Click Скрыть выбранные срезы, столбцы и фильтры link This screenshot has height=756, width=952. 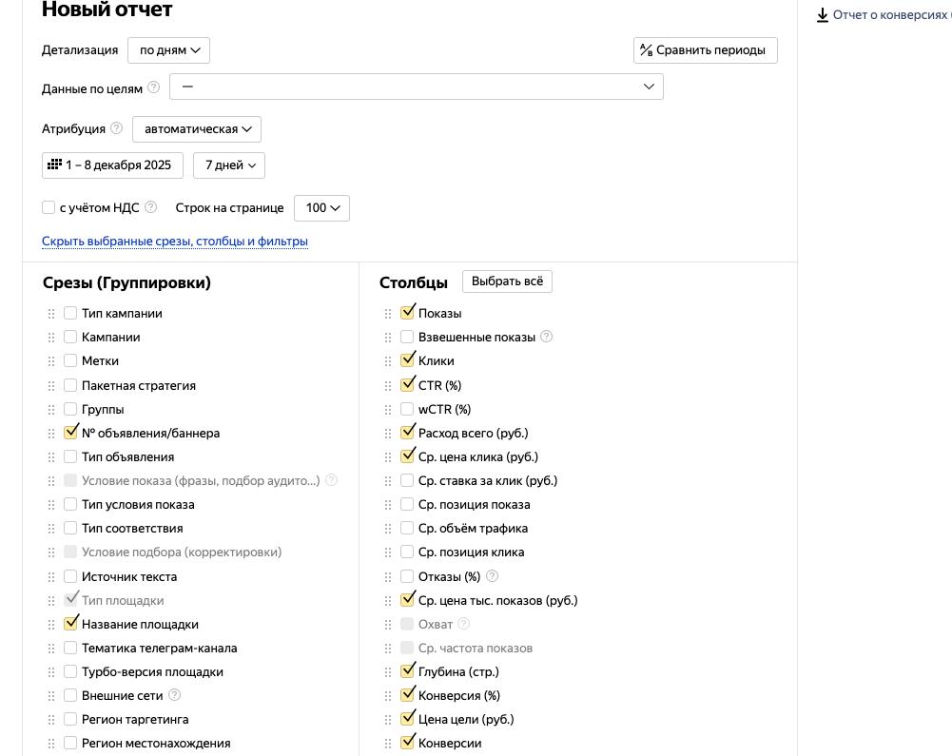point(174,242)
